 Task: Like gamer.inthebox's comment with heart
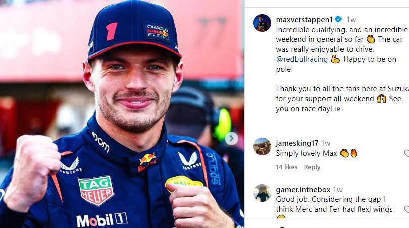pos(406,209)
